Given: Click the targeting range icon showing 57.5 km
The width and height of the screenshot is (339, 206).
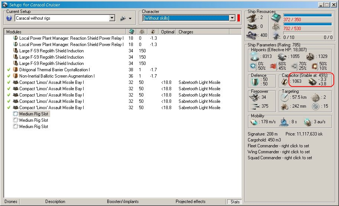Looking at the screenshot, I should (x=284, y=97).
